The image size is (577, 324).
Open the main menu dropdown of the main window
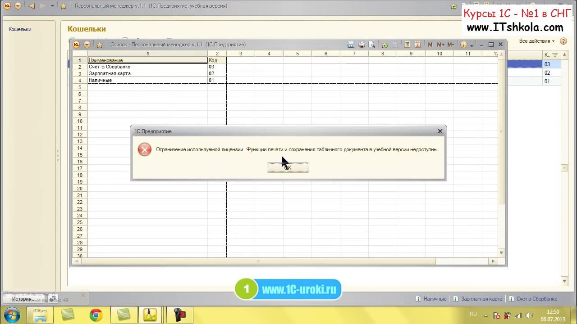[x=18, y=6]
